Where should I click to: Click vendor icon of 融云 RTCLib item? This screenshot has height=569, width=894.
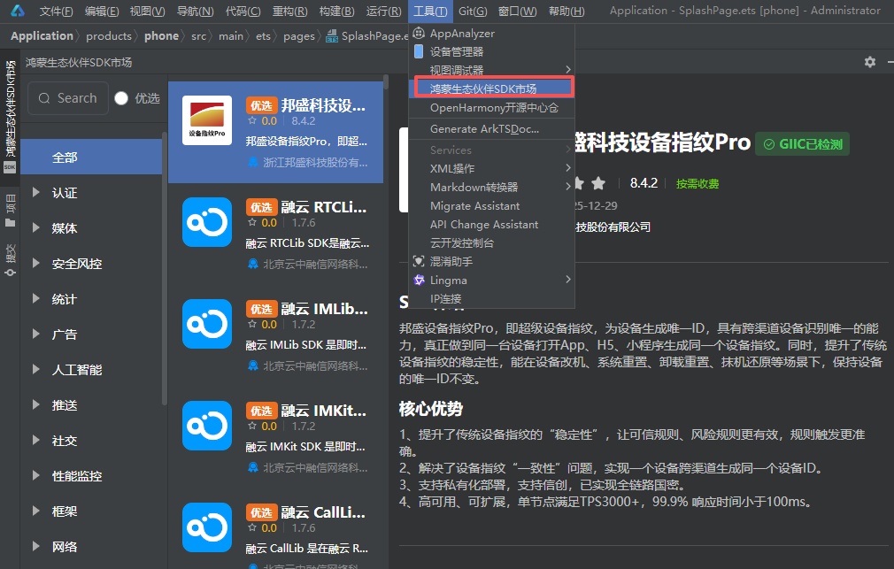pos(253,264)
